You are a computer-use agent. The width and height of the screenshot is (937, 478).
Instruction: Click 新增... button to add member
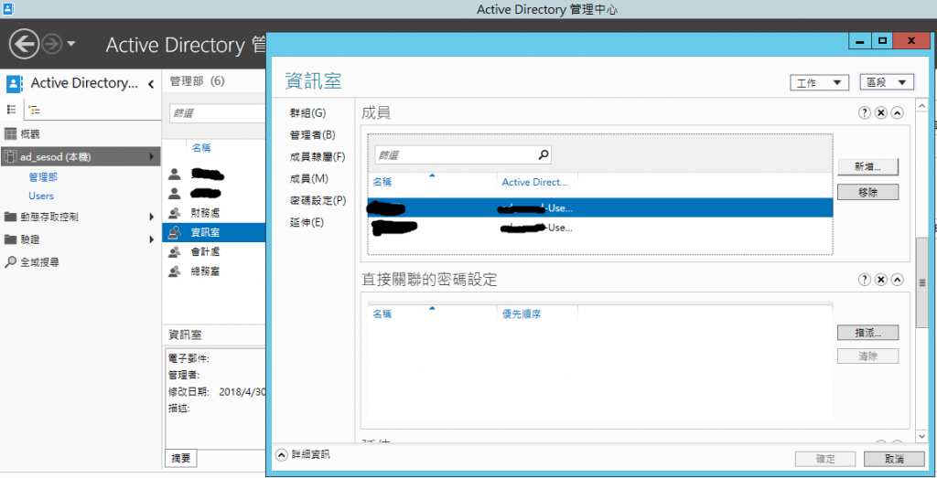click(x=867, y=167)
